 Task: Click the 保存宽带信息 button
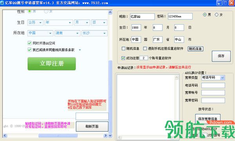point(208,119)
